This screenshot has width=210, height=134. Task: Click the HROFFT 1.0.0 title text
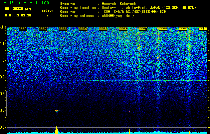(x=26, y=3)
